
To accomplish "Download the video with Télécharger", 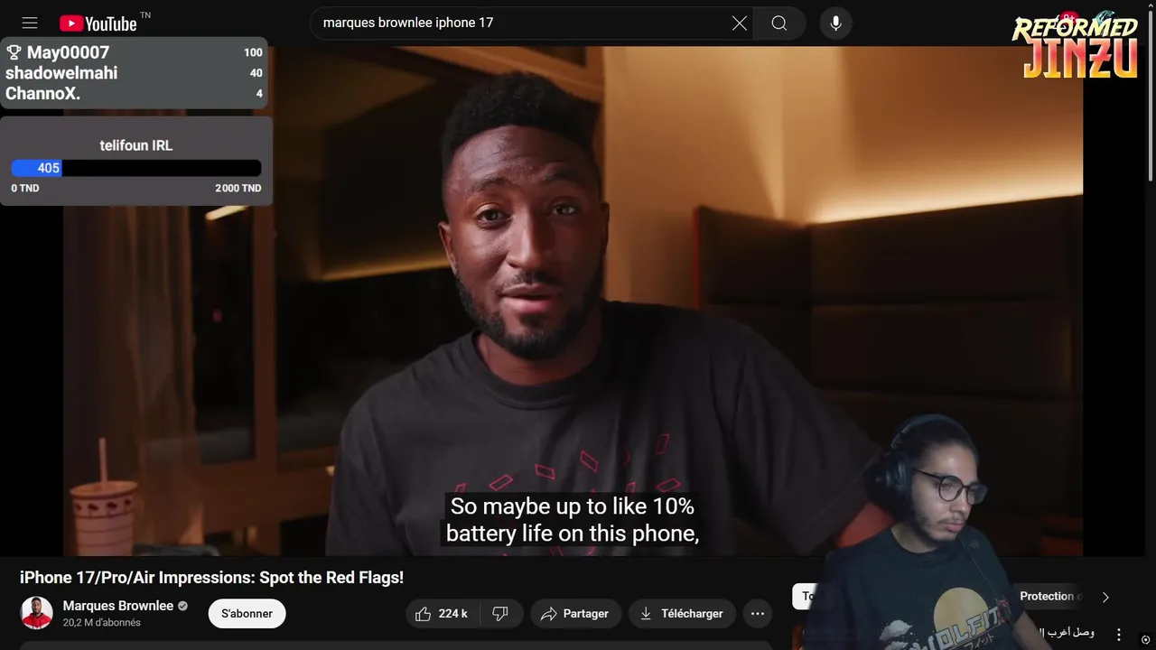I will coord(682,614).
